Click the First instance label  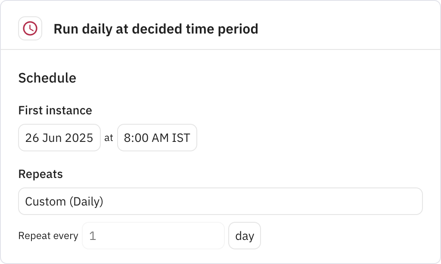click(55, 111)
